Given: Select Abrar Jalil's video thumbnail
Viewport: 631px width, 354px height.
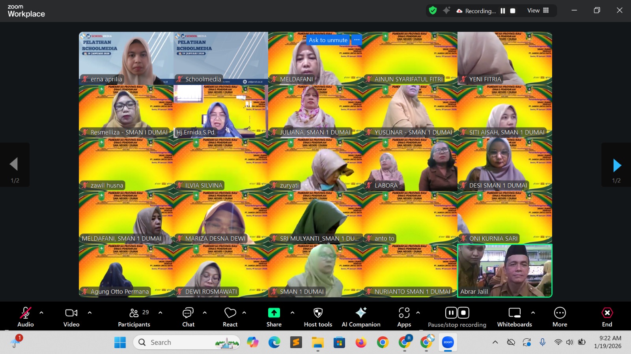Looking at the screenshot, I should pyautogui.click(x=505, y=271).
